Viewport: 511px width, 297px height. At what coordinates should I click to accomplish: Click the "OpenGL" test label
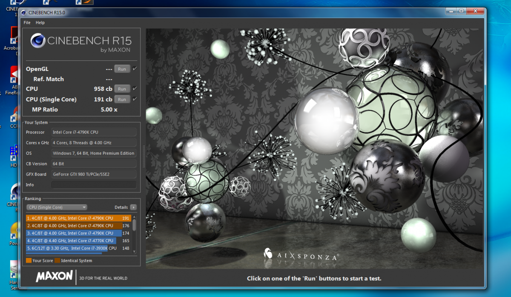point(37,69)
